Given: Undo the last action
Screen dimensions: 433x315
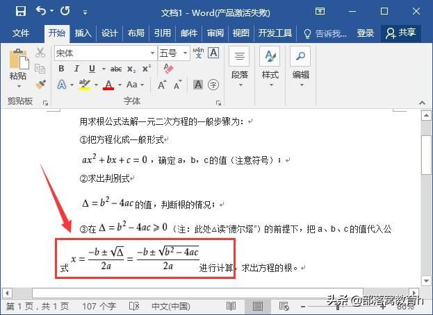Looking at the screenshot, I should coord(41,11).
